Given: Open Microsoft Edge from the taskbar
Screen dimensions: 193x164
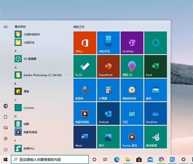Looking at the screenshot, I should pos(116,159).
